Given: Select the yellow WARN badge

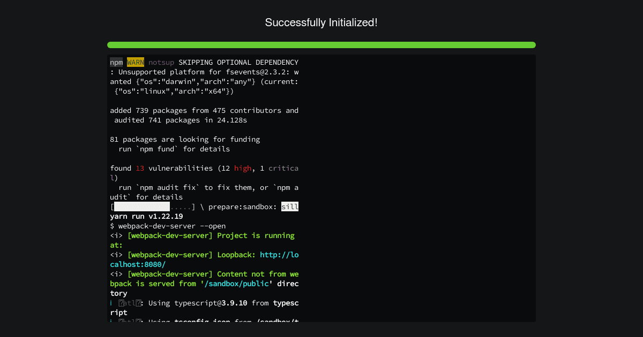Looking at the screenshot, I should 136,62.
